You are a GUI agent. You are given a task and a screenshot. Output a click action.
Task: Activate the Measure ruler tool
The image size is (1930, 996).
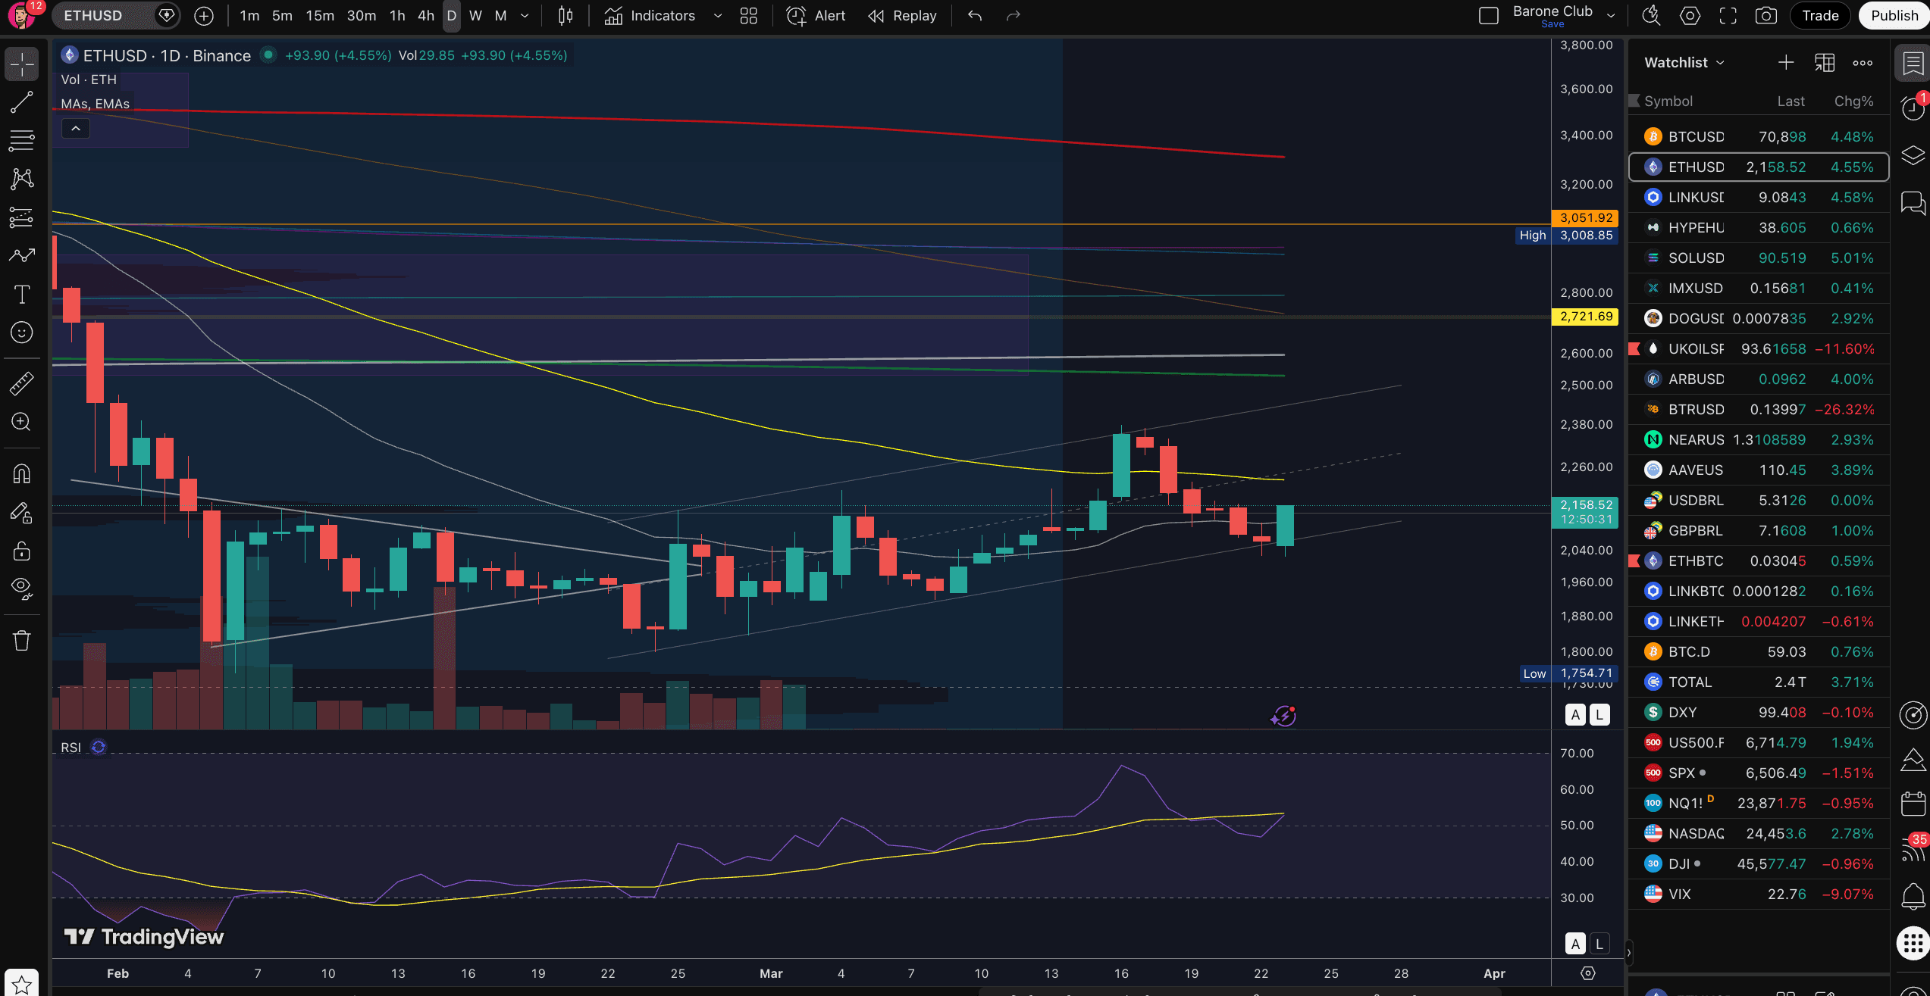click(x=21, y=383)
